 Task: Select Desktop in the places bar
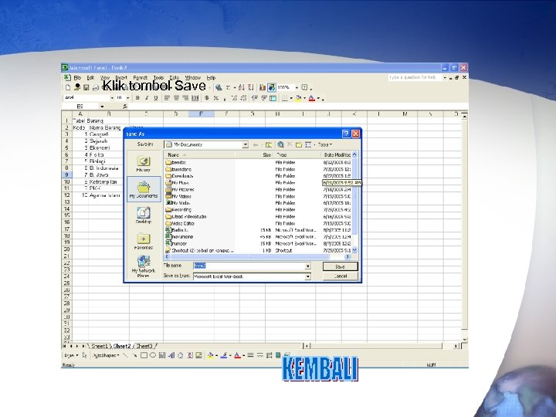[x=144, y=215]
